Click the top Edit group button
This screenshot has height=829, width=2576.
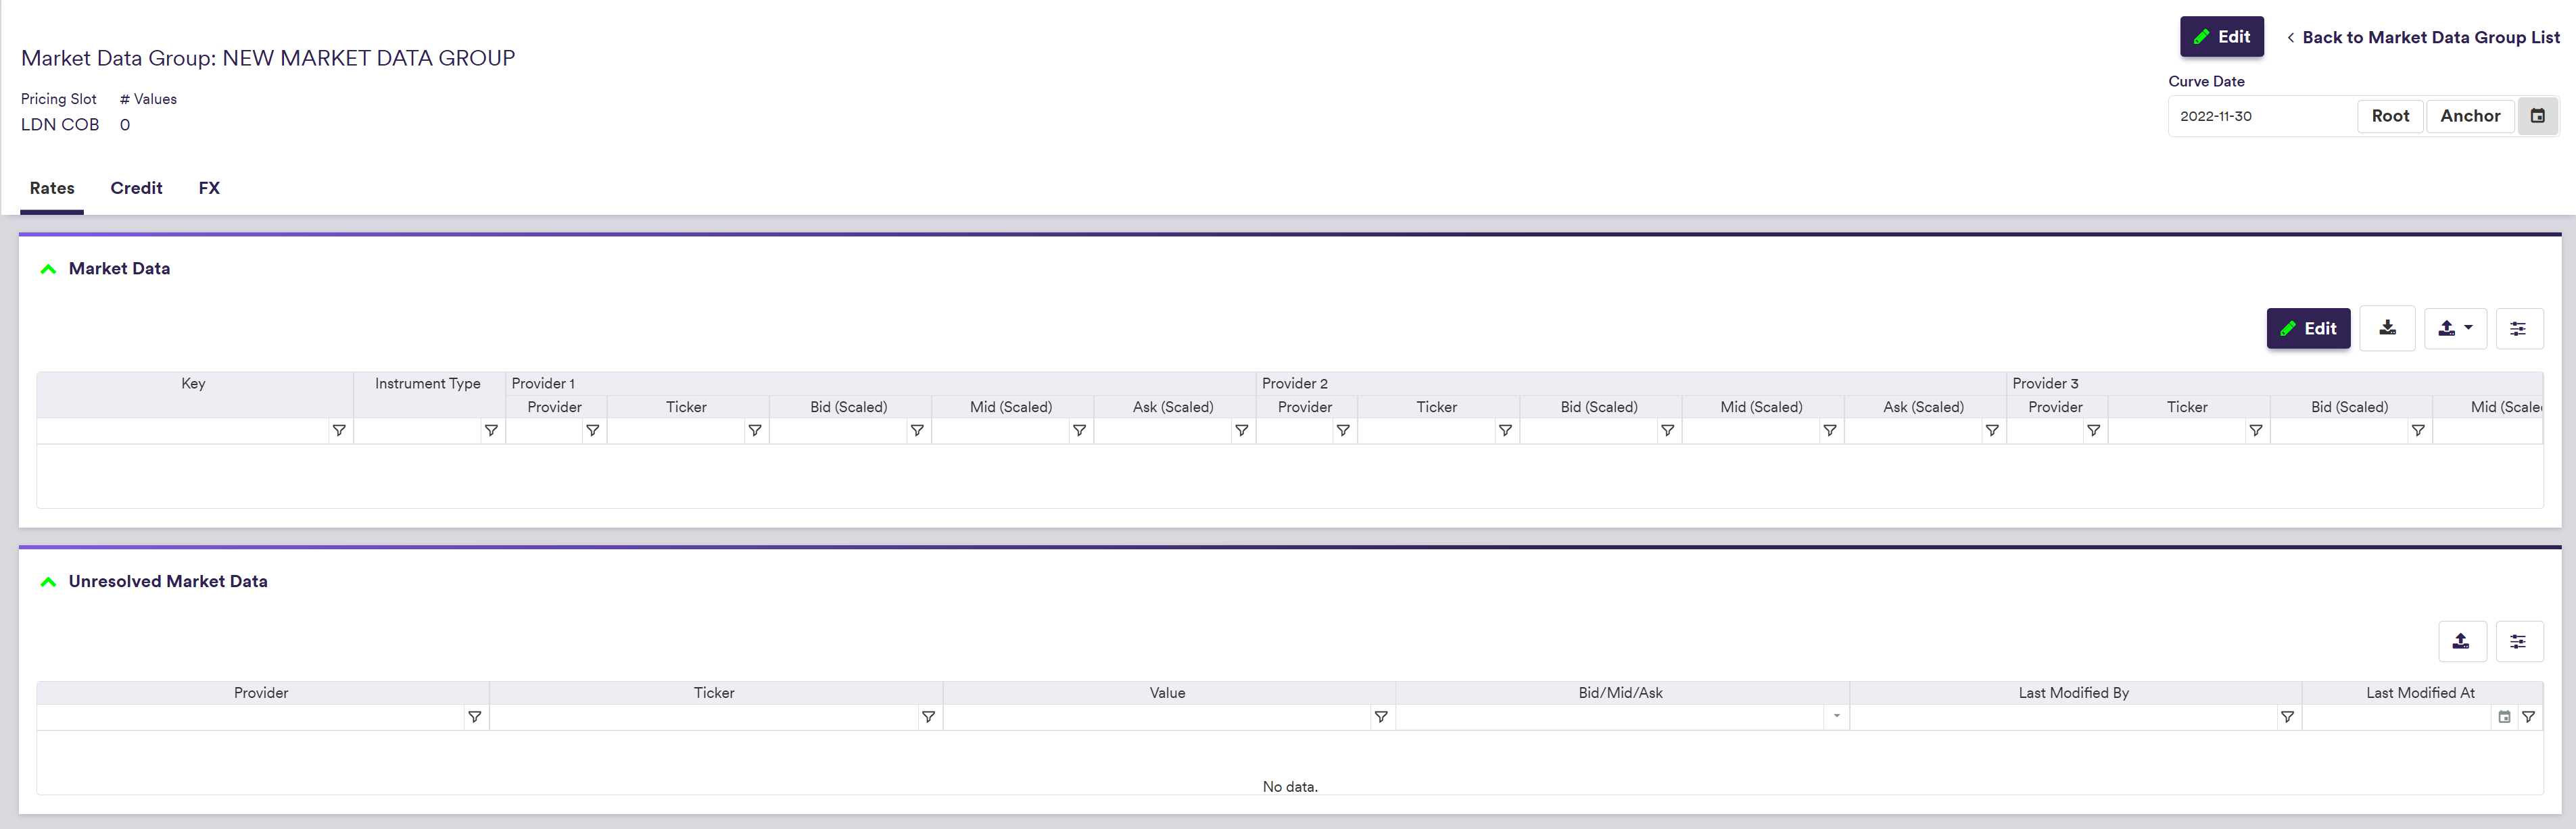pyautogui.click(x=2221, y=37)
